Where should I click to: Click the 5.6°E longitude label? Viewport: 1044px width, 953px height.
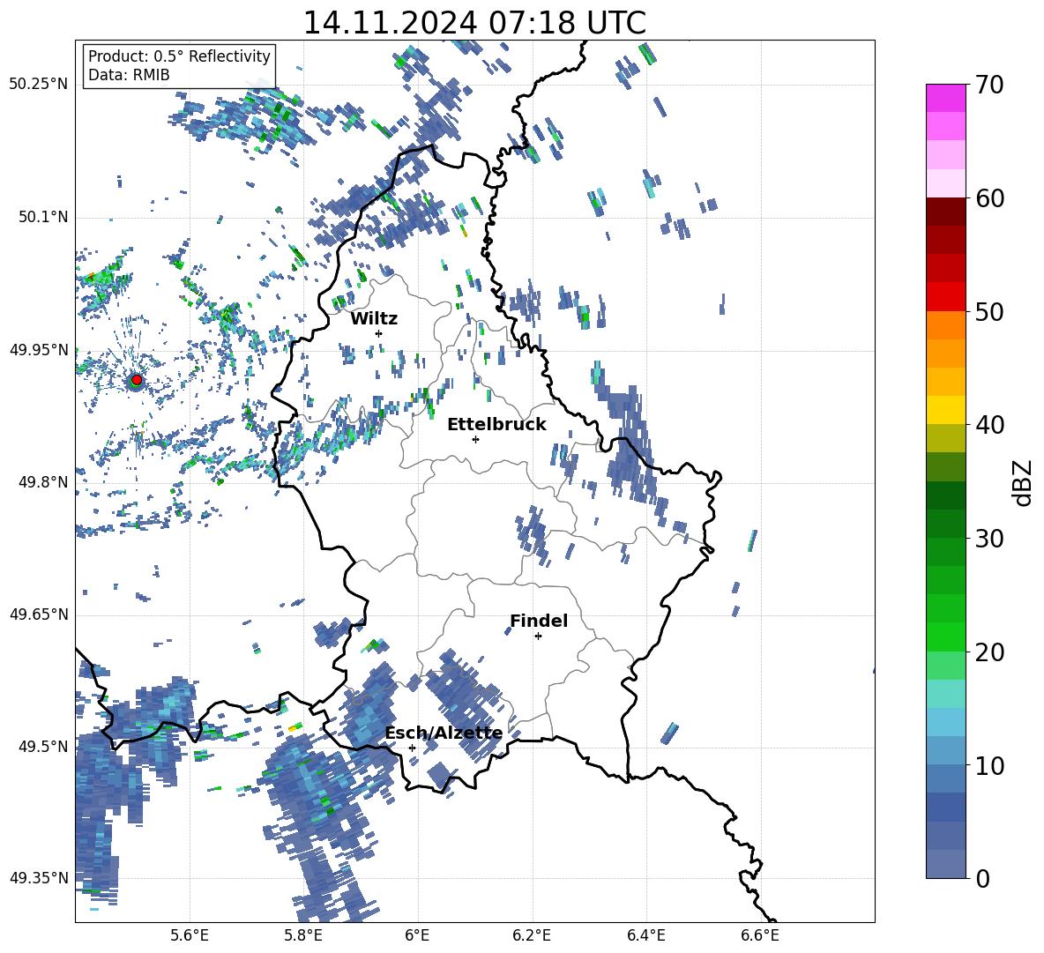click(x=190, y=935)
